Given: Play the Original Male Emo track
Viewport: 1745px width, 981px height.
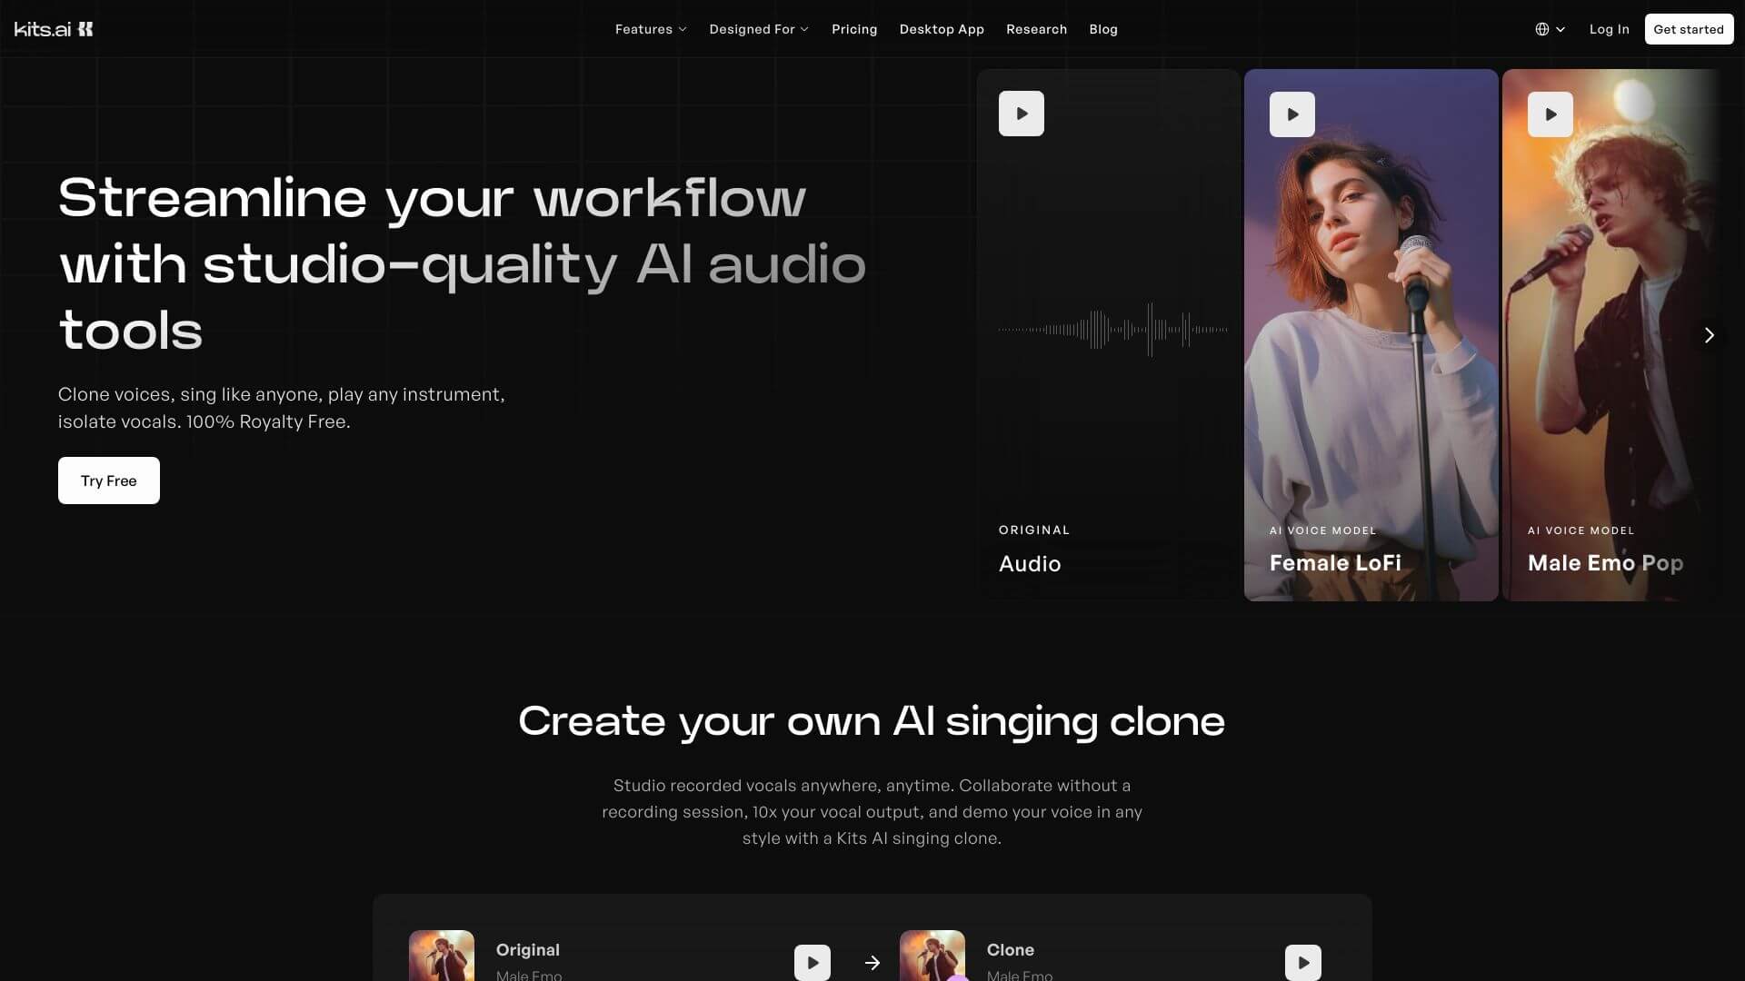Looking at the screenshot, I should click(812, 962).
